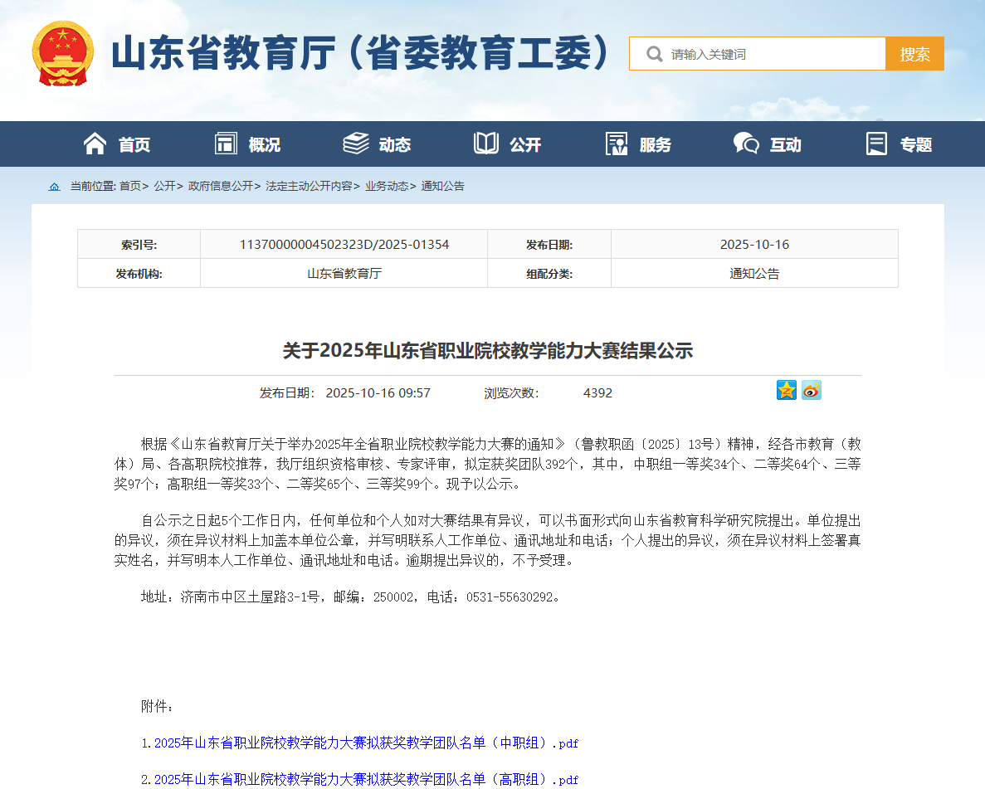Click the 专题 document icon
Screen dimensions: 985x789
click(x=876, y=144)
